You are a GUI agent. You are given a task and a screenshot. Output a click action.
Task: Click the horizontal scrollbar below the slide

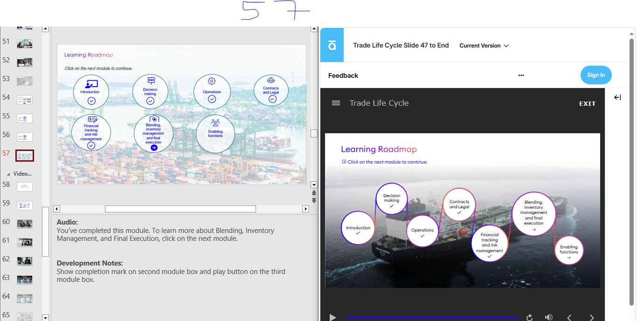(x=180, y=209)
